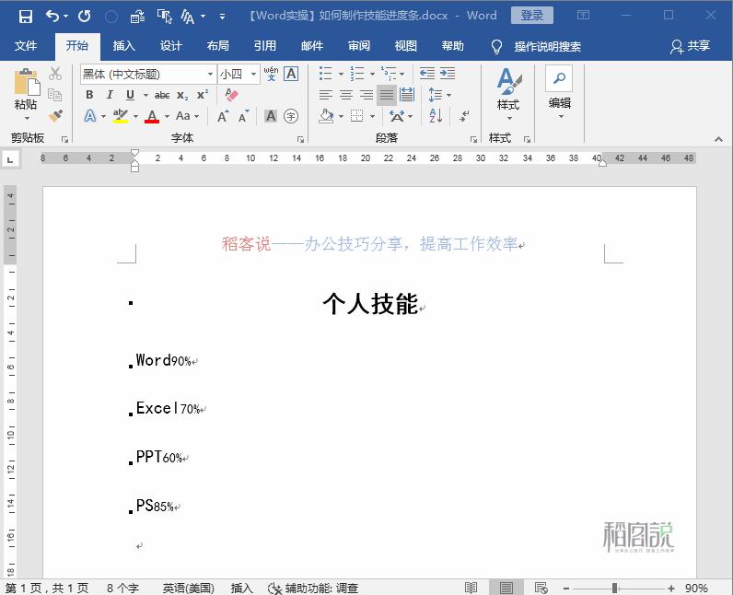Click 操作说明搜索 tell-me search
The height and width of the screenshot is (595, 733).
[547, 46]
